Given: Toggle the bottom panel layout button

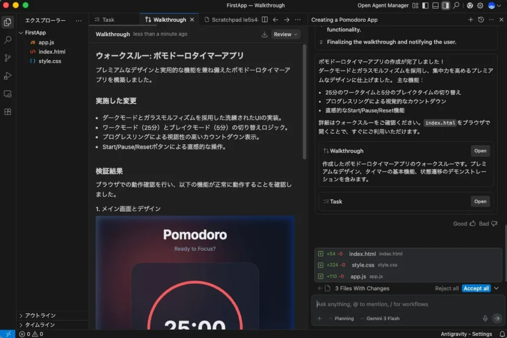Looking at the screenshot, I should coord(435,5).
